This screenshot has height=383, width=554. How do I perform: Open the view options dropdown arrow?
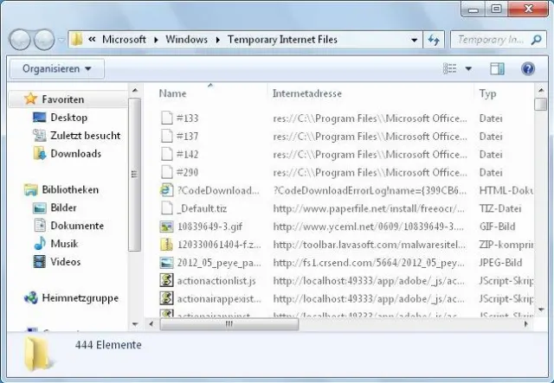[468, 68]
